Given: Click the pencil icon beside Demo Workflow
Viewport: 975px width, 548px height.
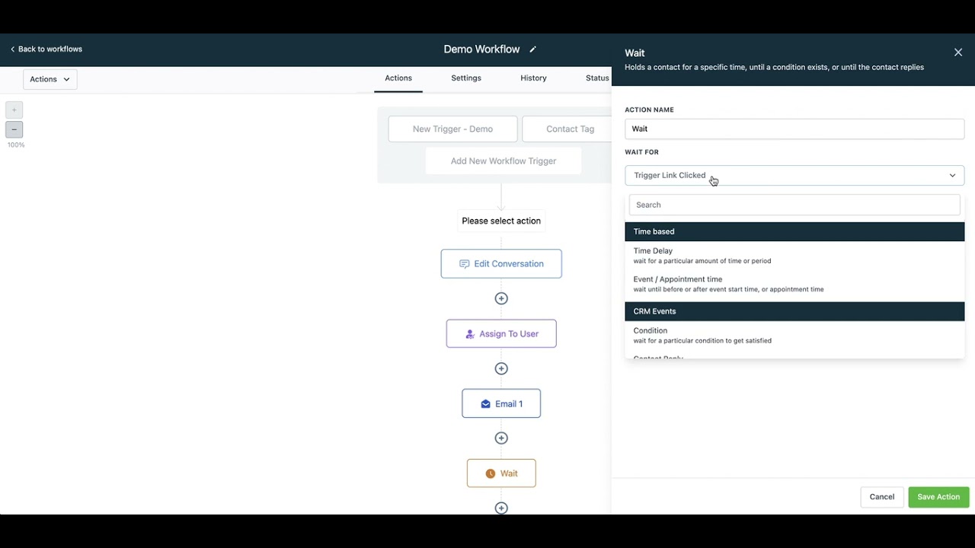Looking at the screenshot, I should click(533, 49).
